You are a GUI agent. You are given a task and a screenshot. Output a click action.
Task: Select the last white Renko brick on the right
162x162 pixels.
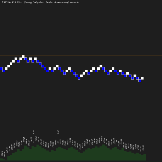[x=142, y=78]
